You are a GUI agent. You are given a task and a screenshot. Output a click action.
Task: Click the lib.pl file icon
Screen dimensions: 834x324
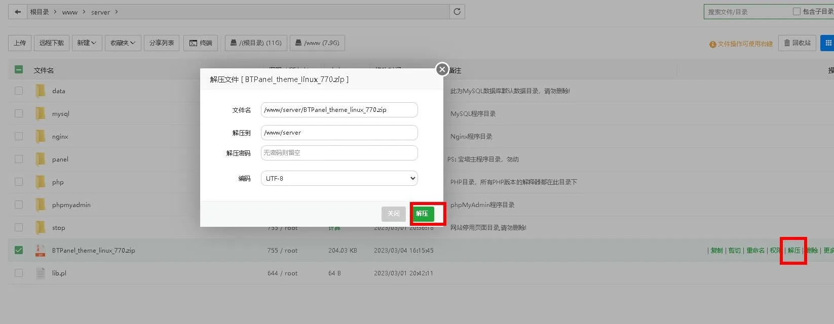[x=40, y=273]
